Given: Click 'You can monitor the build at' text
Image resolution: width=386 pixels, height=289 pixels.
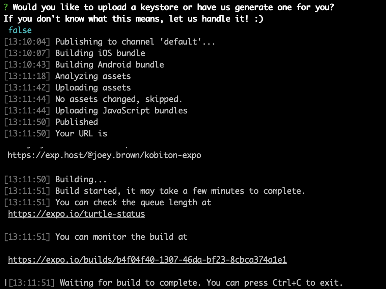Looking at the screenshot, I should [x=121, y=237].
